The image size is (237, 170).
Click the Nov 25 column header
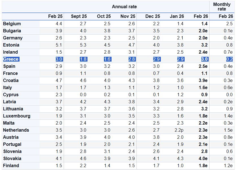click(x=128, y=16)
